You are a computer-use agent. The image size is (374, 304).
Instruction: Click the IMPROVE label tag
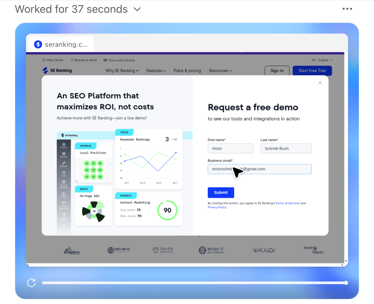(x=86, y=146)
